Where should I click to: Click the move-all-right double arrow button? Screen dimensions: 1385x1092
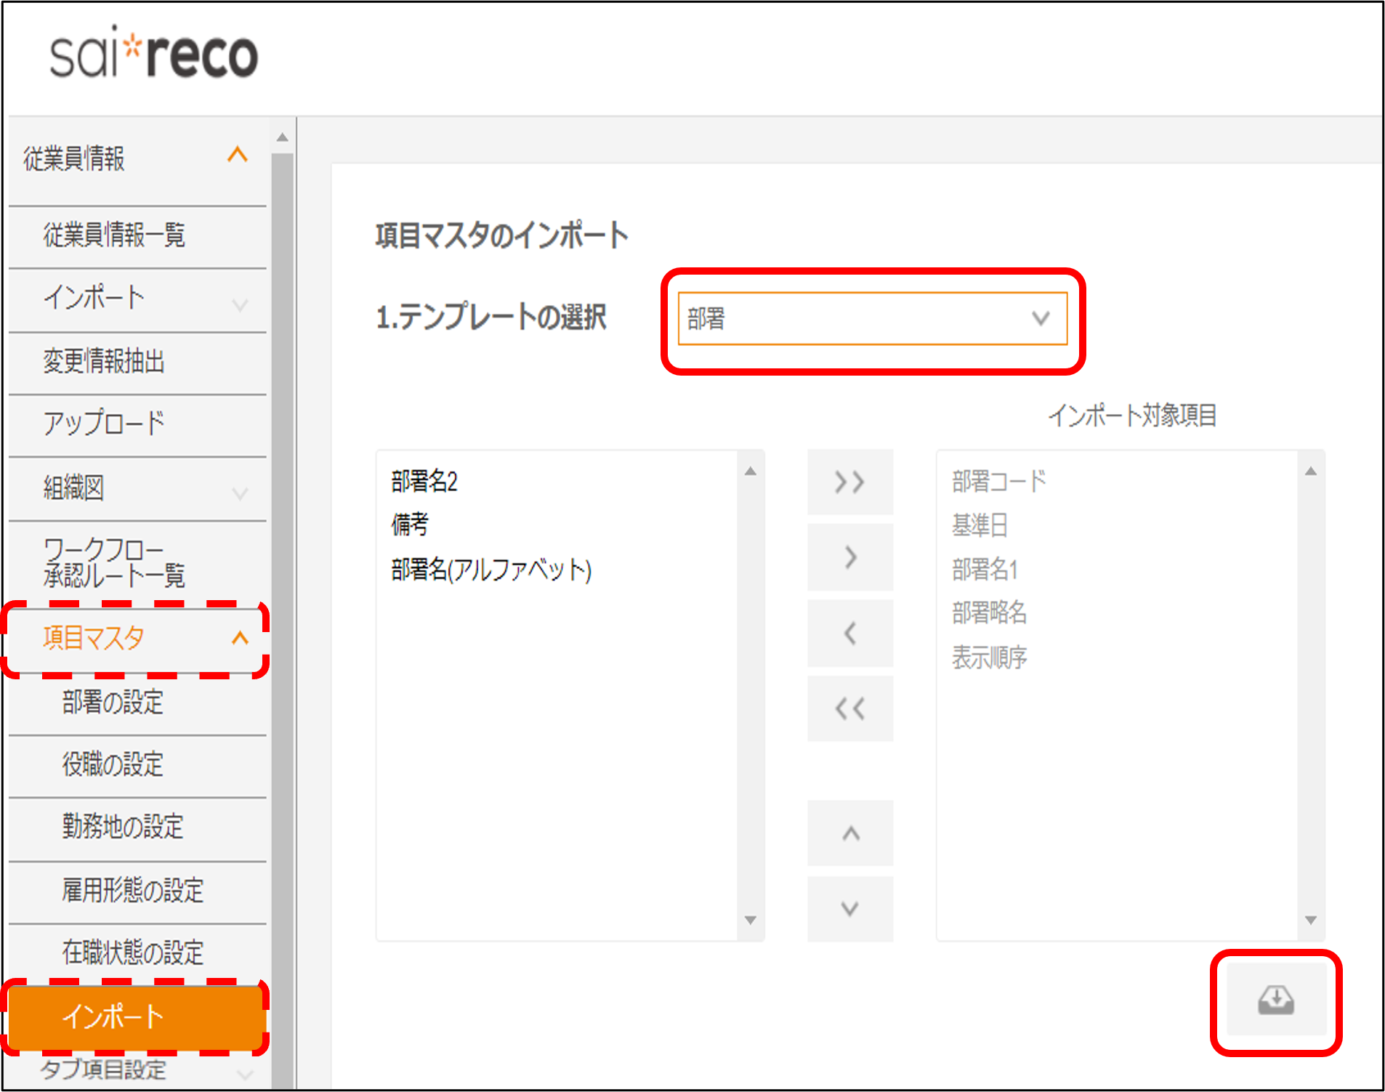(849, 482)
